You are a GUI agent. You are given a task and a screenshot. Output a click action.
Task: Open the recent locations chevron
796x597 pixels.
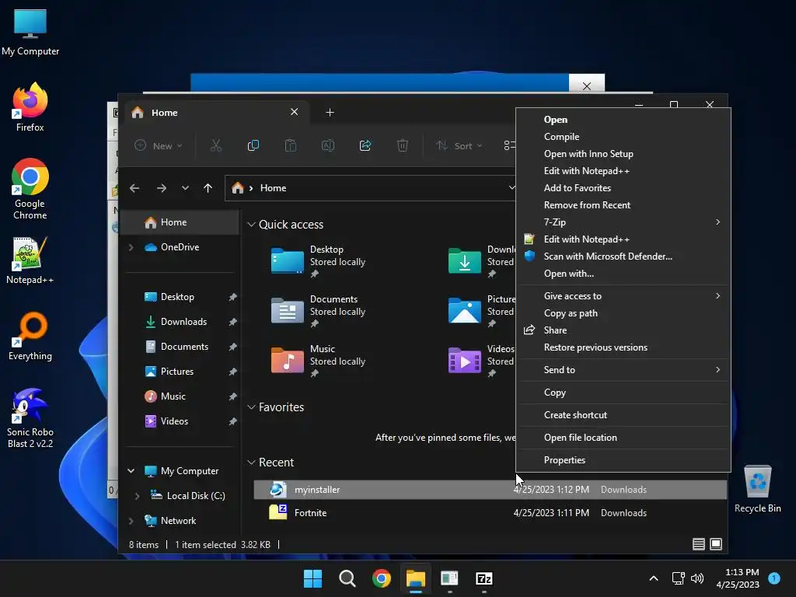pyautogui.click(x=185, y=188)
